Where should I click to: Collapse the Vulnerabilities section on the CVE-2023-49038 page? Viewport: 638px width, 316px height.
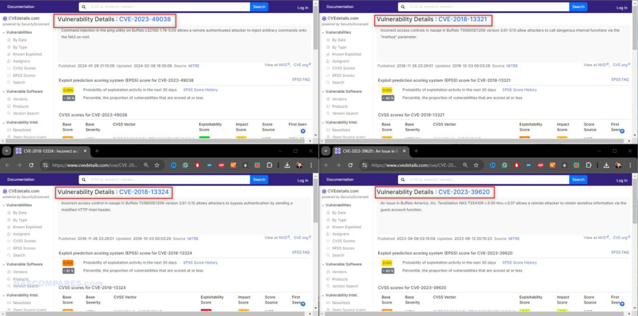tap(4, 32)
